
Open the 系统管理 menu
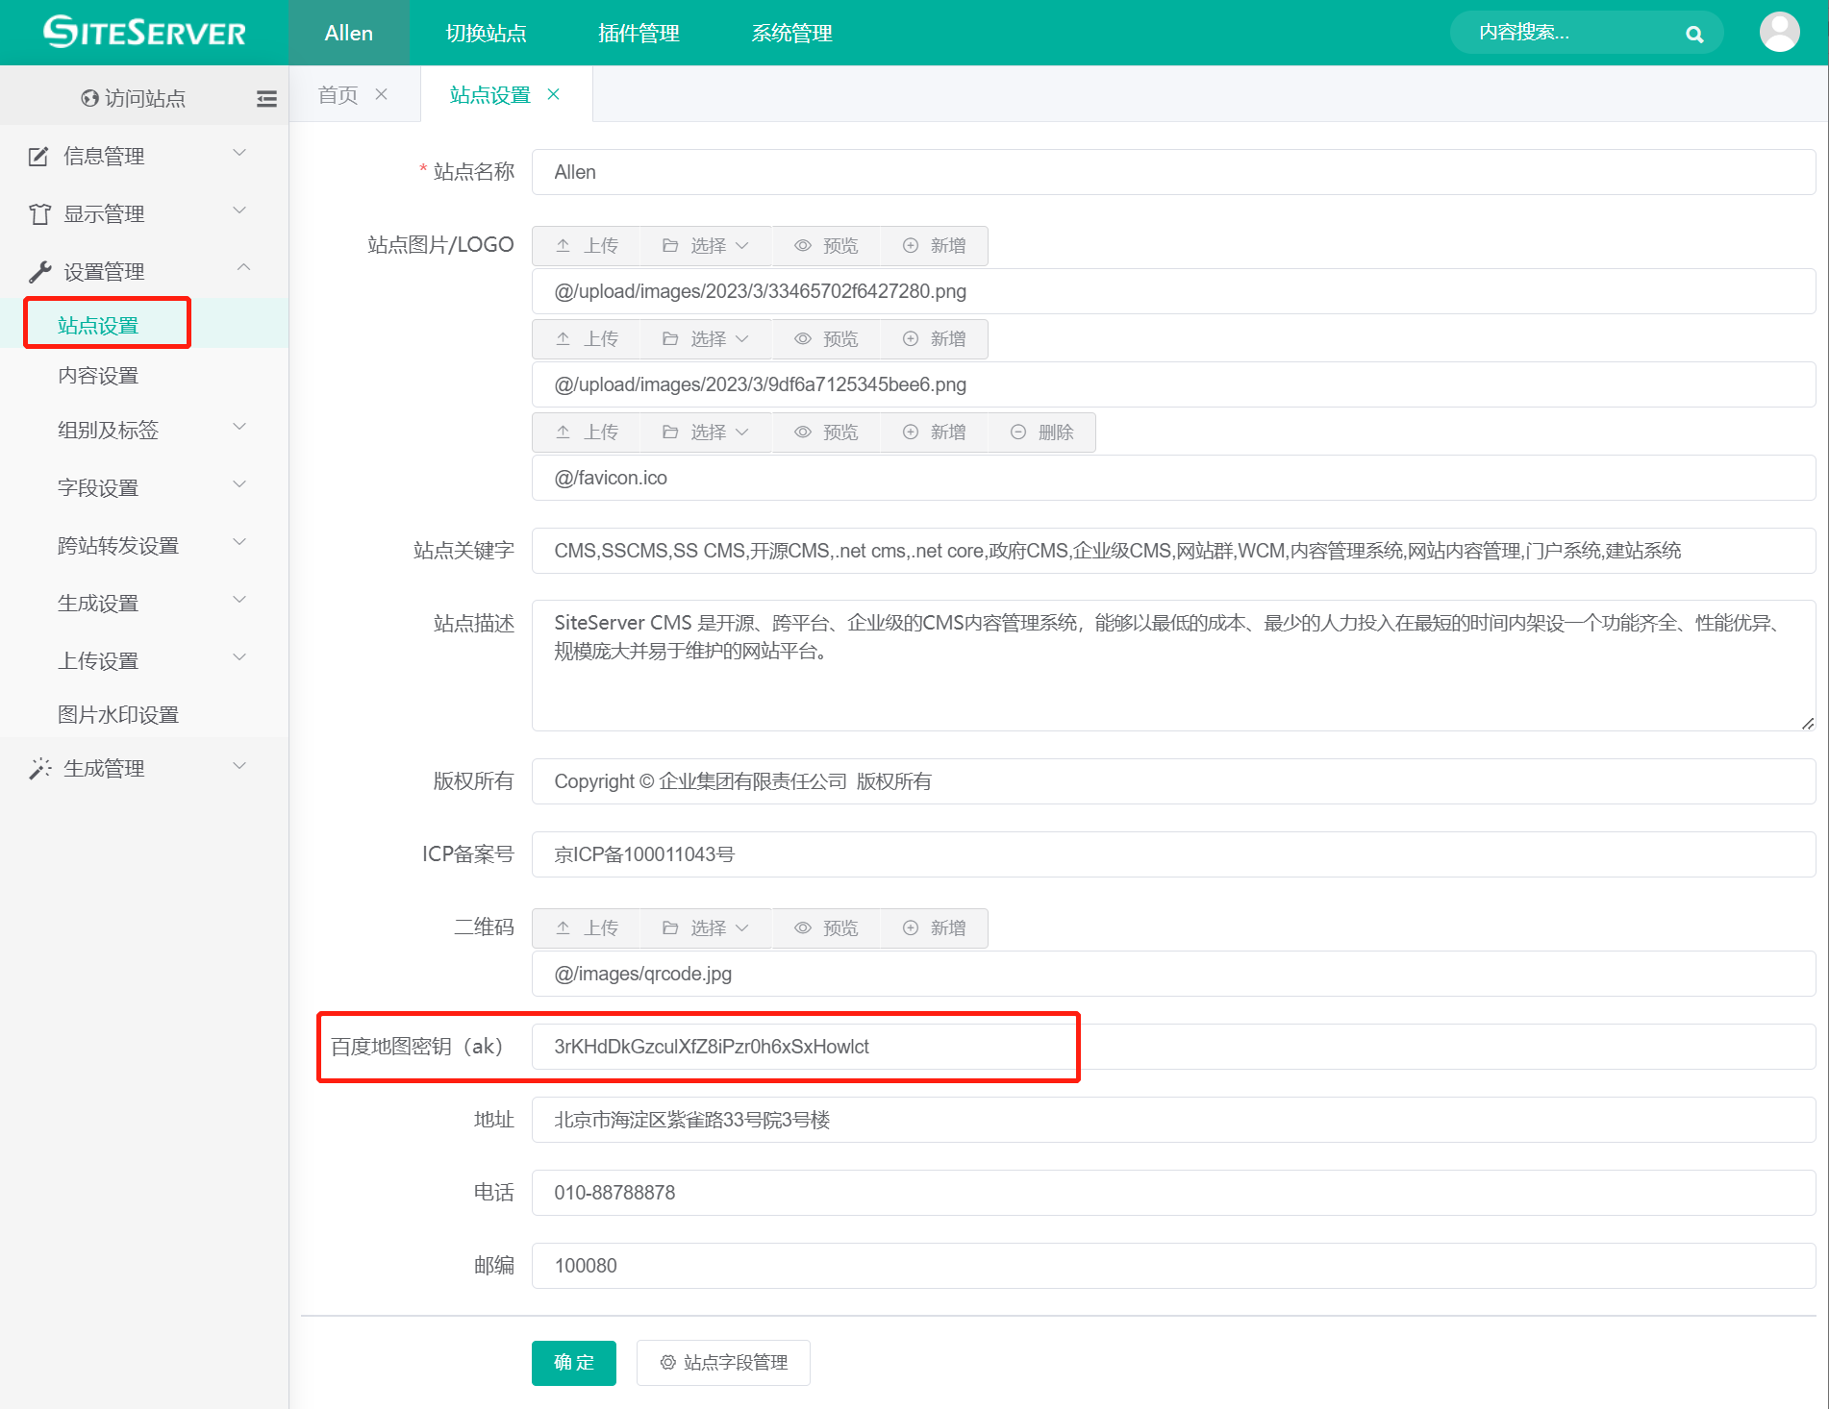[x=790, y=33]
